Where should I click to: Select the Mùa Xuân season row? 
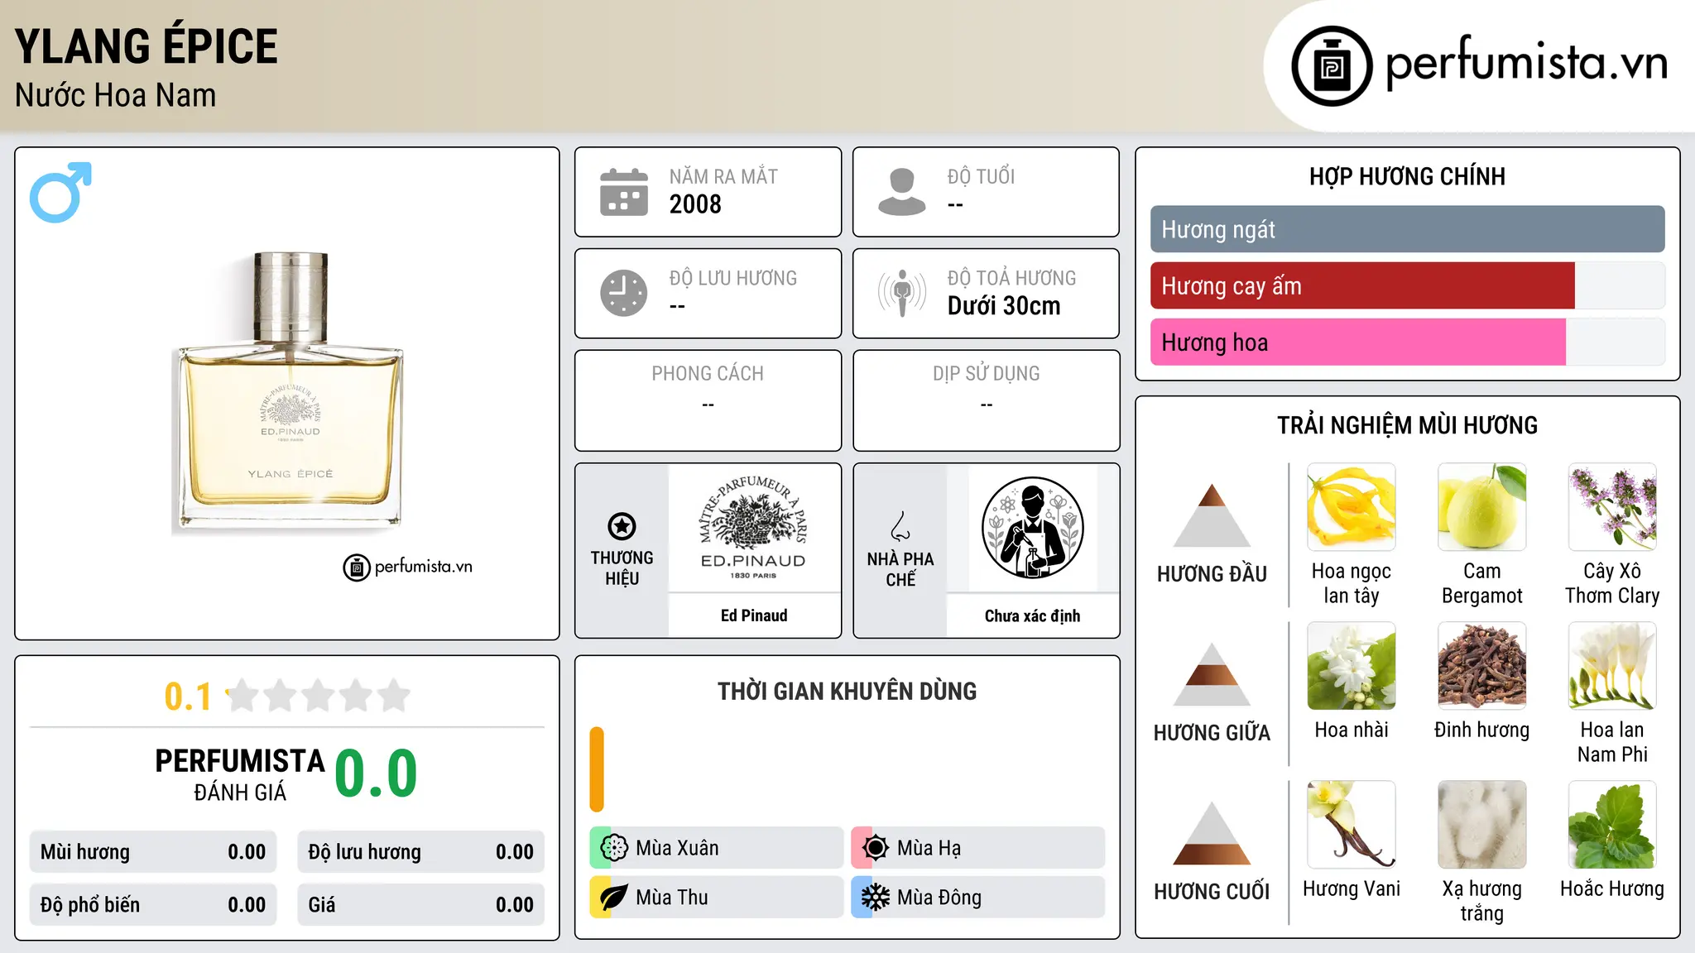pyautogui.click(x=717, y=848)
